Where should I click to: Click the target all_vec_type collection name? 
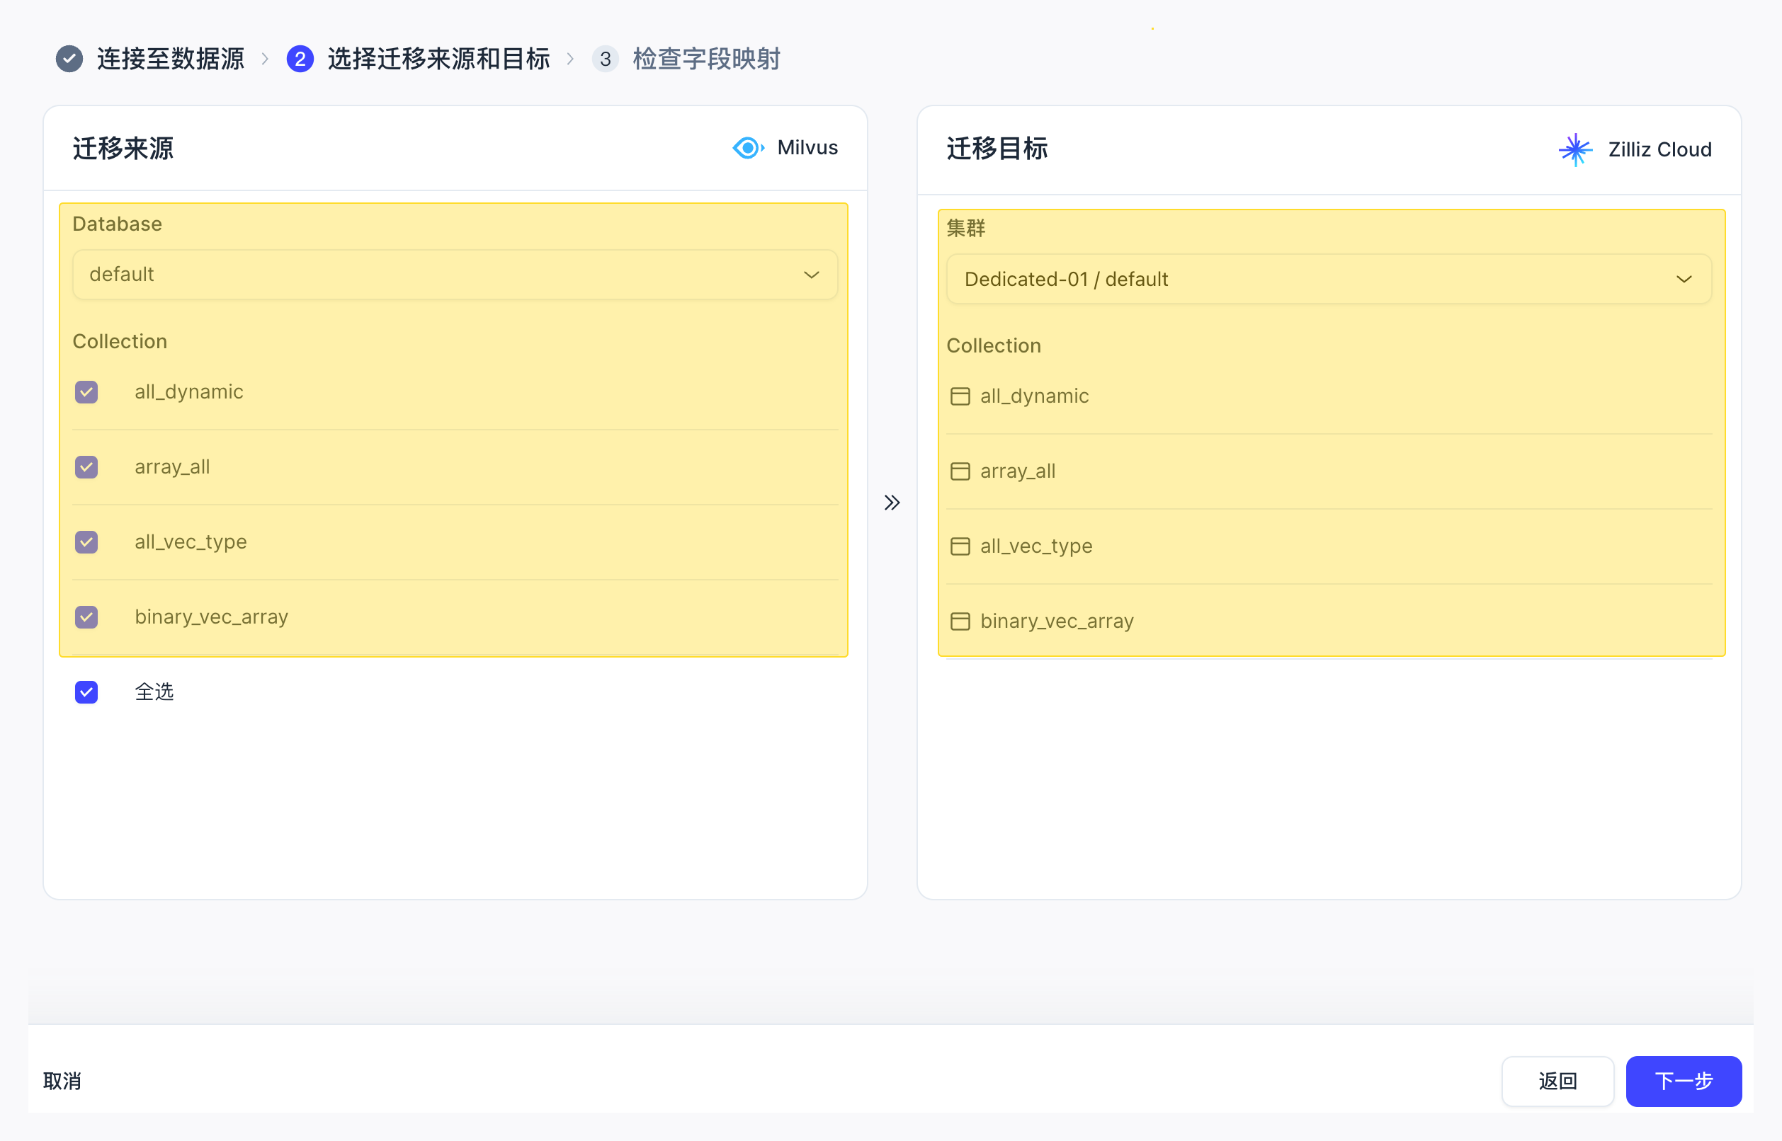coord(1036,546)
